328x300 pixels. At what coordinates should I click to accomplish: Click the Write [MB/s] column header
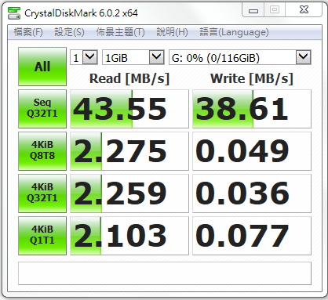point(252,78)
